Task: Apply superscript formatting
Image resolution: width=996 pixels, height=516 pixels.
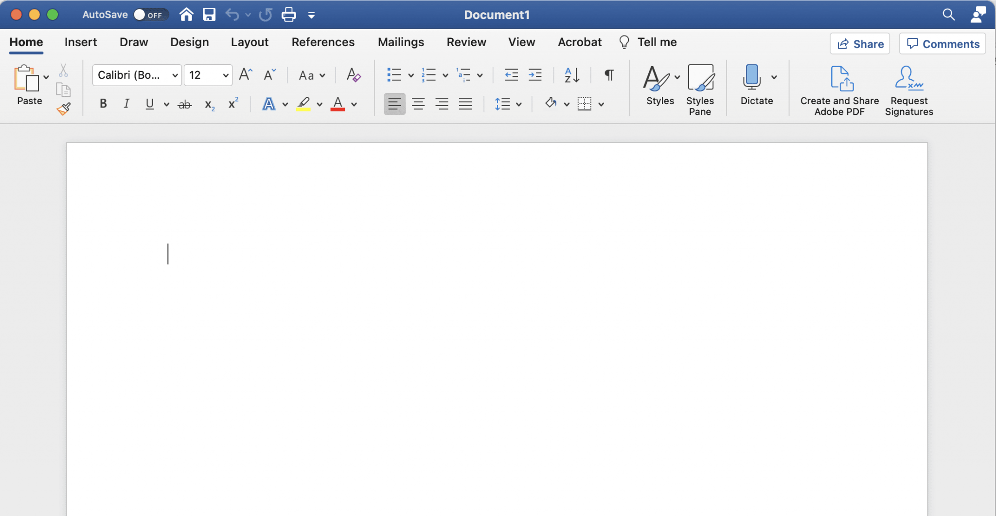Action: 232,104
